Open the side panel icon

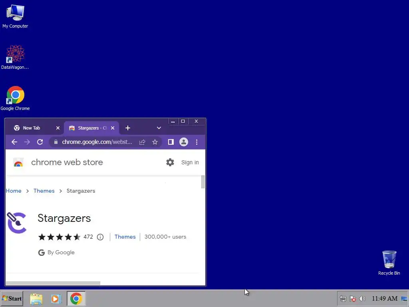171,142
